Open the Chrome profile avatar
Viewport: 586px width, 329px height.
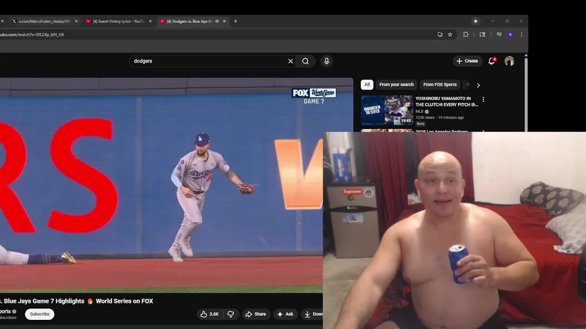click(510, 34)
